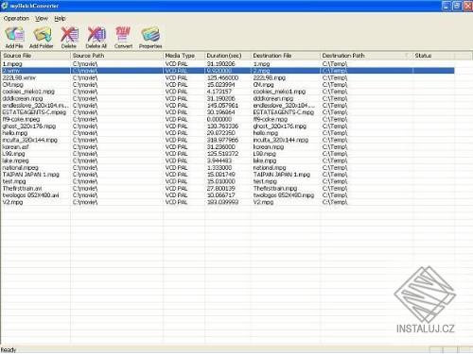Select the test.mpg source file
473x354 pixels.
tap(14, 181)
